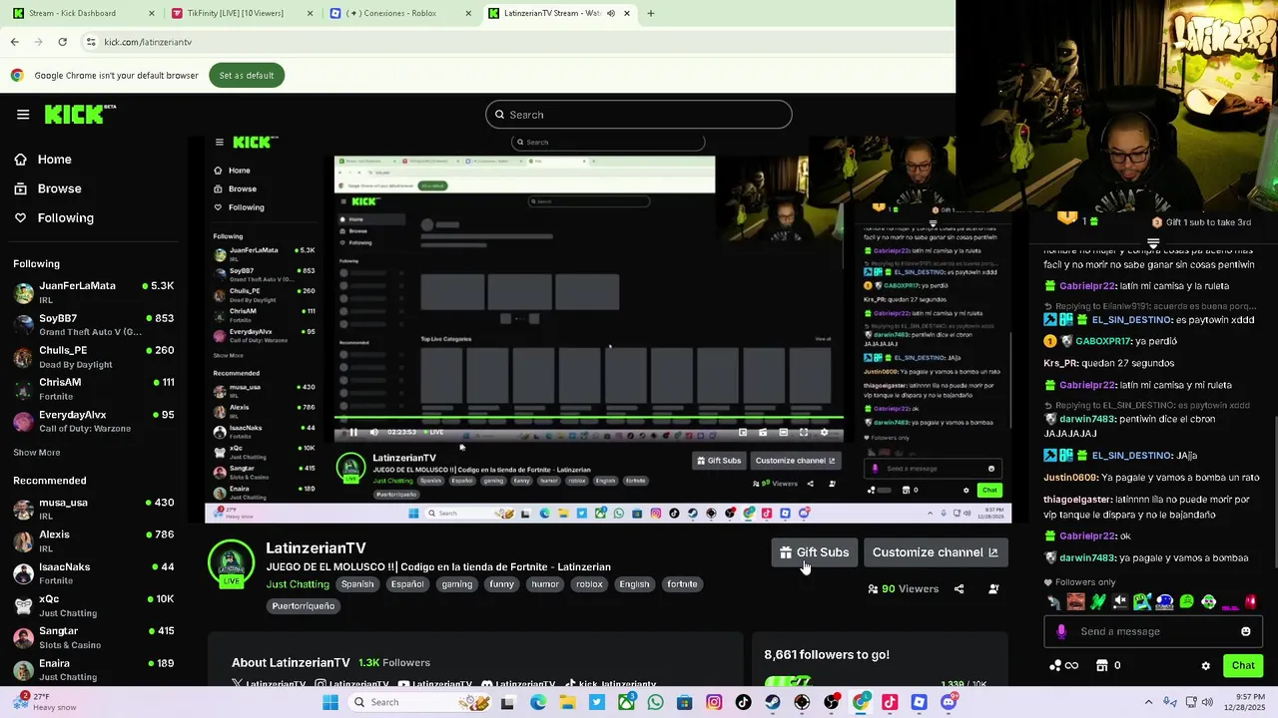Click the LatinzerianTV avatar
1278x718 pixels.
coord(231,563)
